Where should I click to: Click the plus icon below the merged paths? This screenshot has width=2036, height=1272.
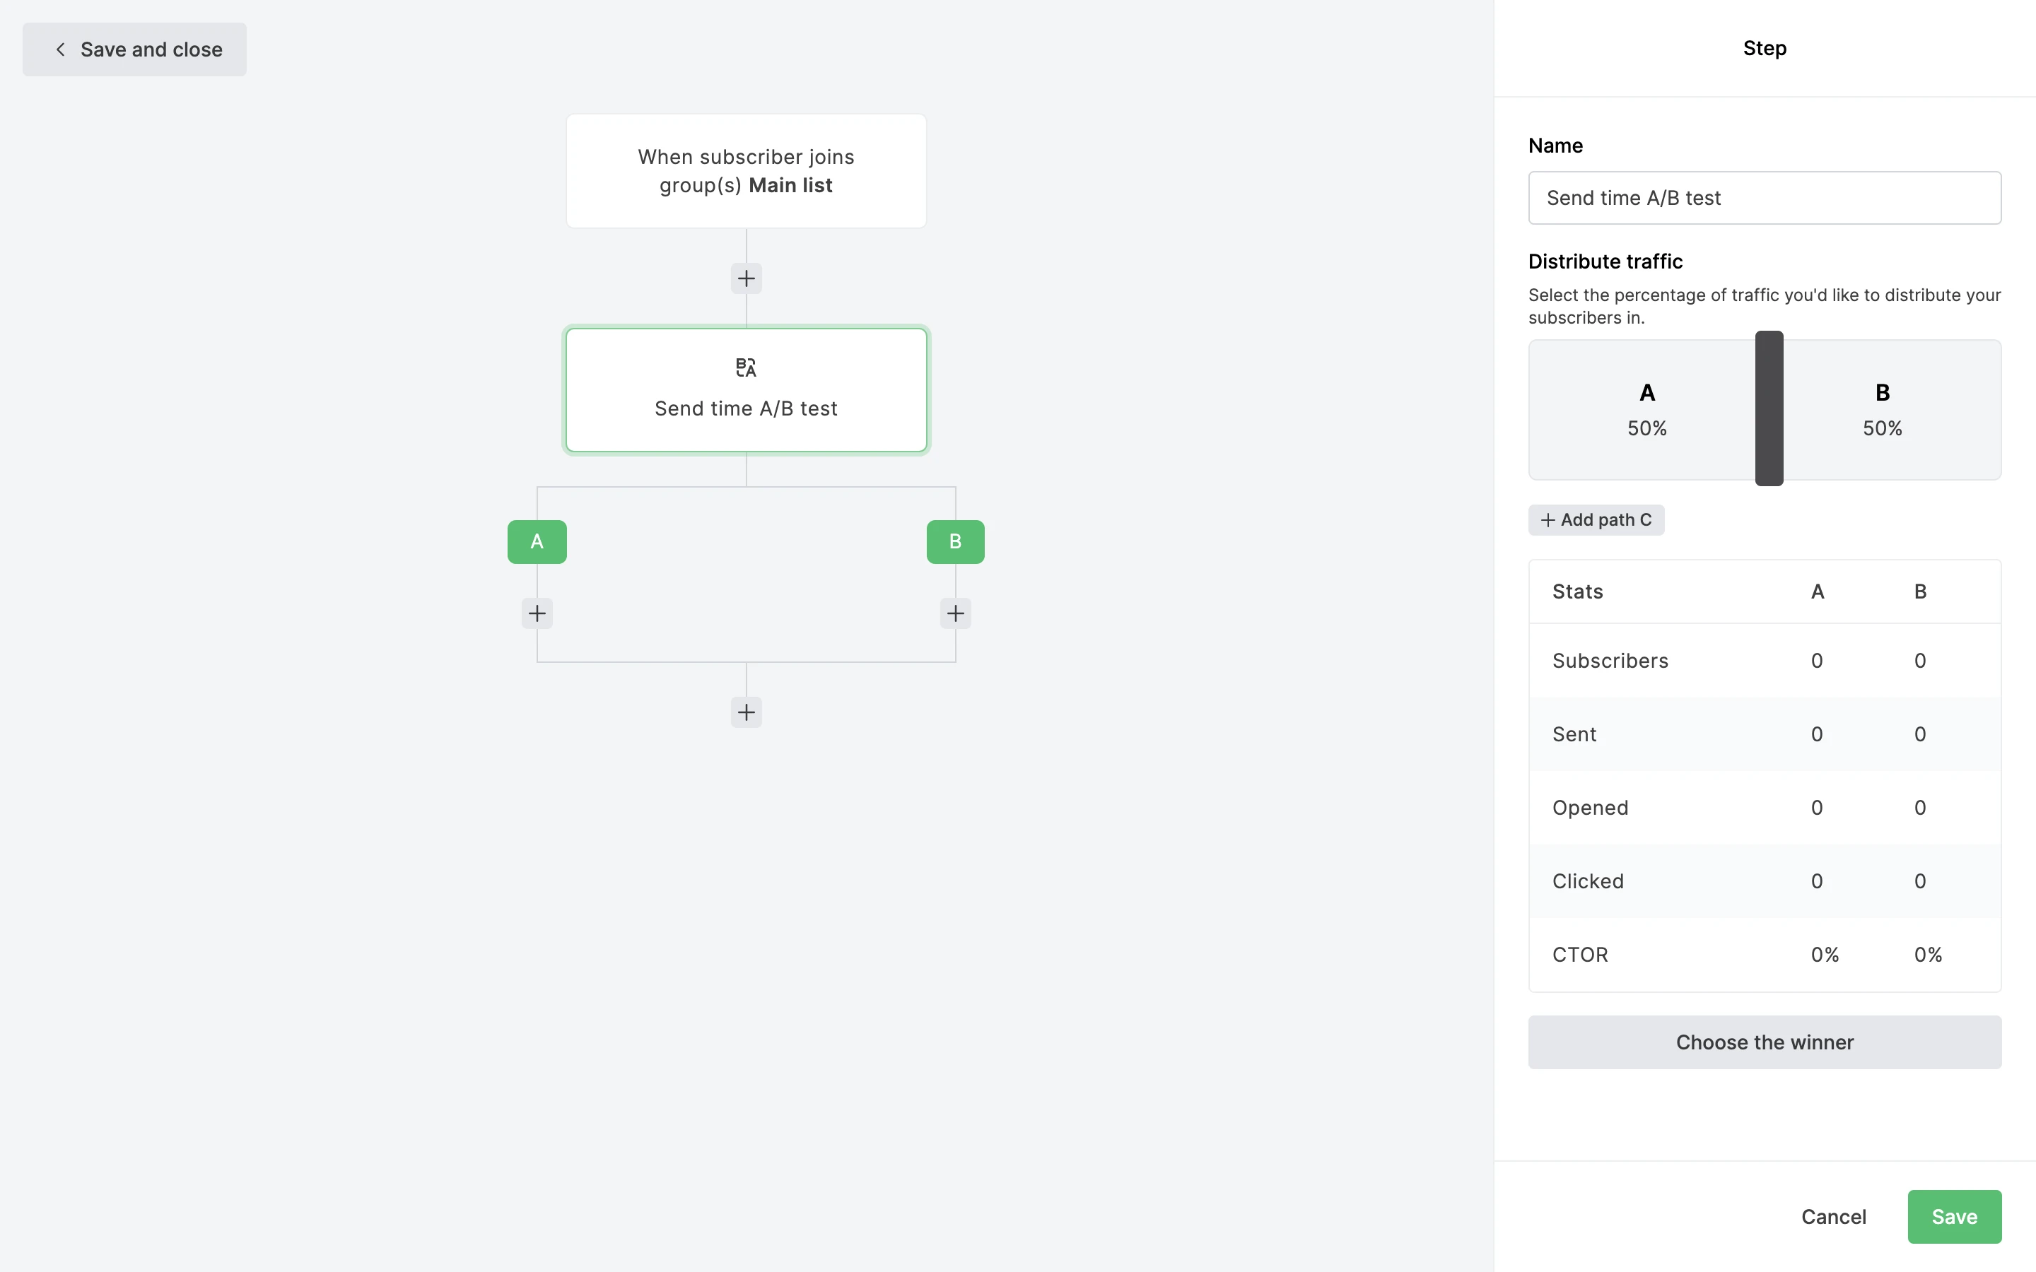[745, 712]
